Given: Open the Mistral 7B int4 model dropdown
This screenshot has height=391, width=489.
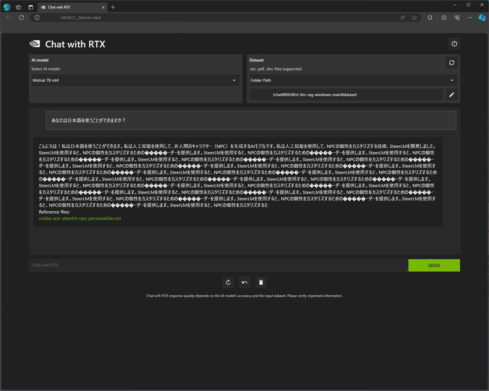Looking at the screenshot, I should (x=135, y=80).
